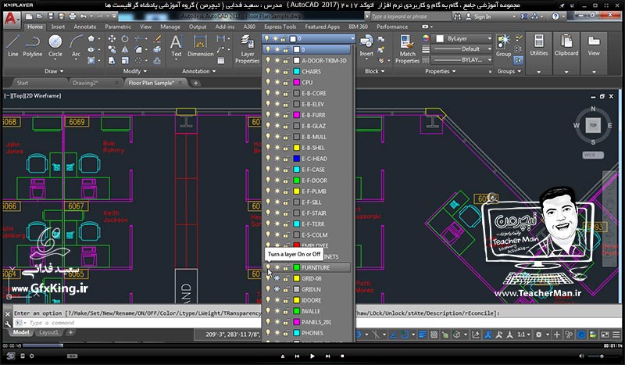Click the keyword search box
The image size is (625, 365).
(x=411, y=16)
